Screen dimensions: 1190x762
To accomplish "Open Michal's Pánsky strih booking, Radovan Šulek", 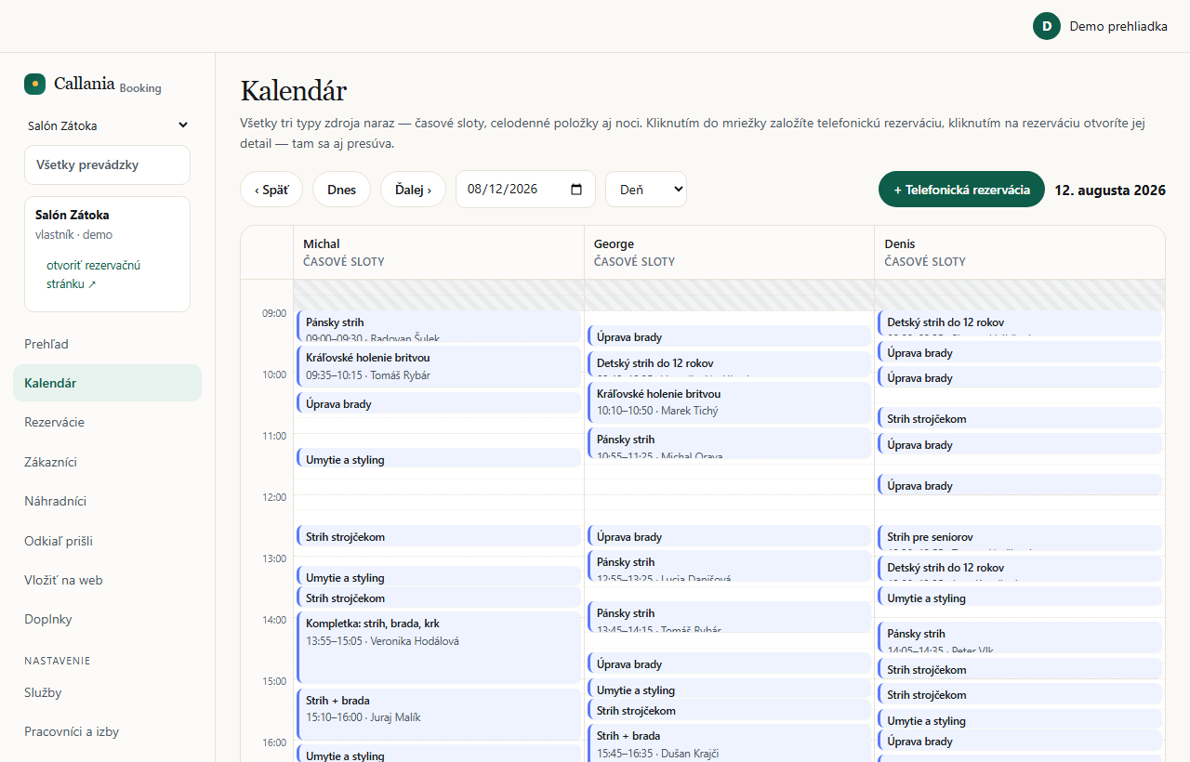I will click(439, 326).
